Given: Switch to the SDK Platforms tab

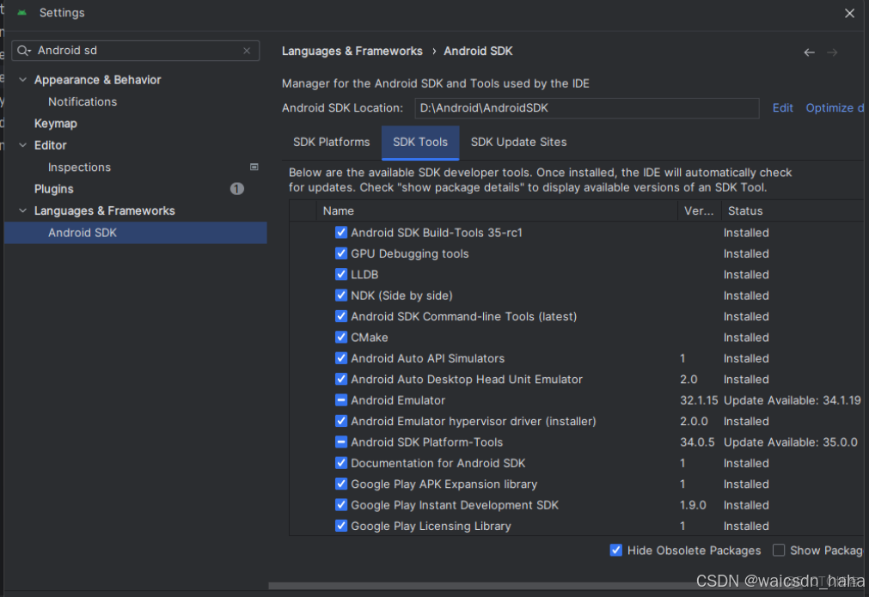Looking at the screenshot, I should coord(331,142).
